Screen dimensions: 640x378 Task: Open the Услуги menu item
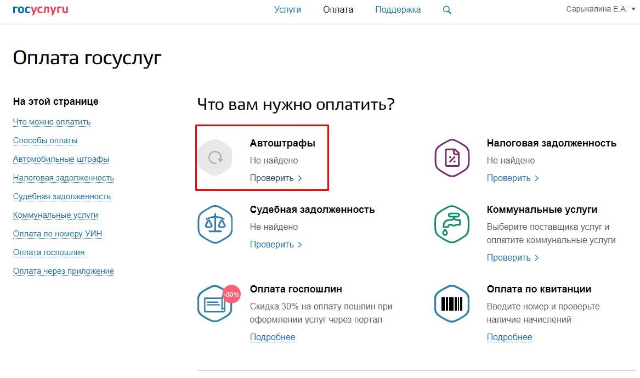click(287, 10)
